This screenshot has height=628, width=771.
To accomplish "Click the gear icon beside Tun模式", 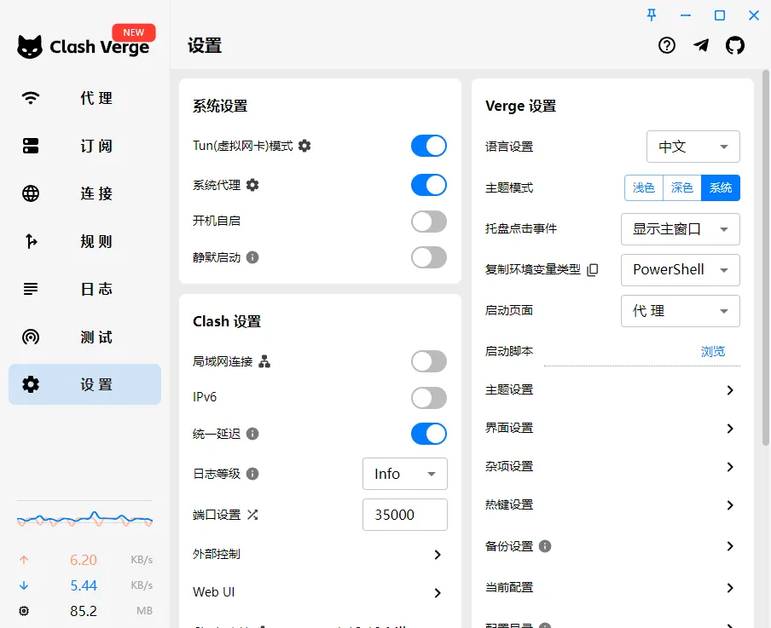I will (x=304, y=146).
